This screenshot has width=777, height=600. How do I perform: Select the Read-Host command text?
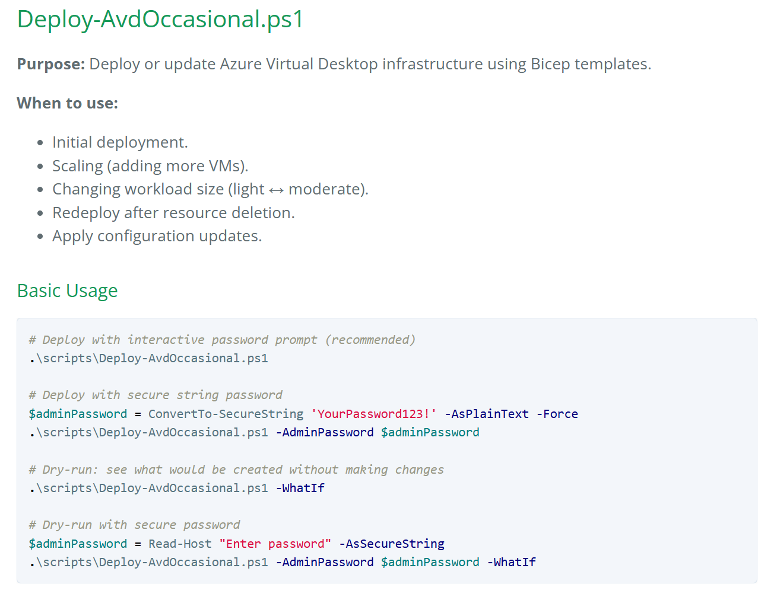(x=179, y=543)
